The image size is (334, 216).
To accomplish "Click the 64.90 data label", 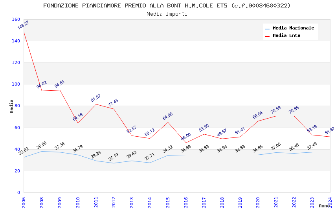I will click(168, 116).
